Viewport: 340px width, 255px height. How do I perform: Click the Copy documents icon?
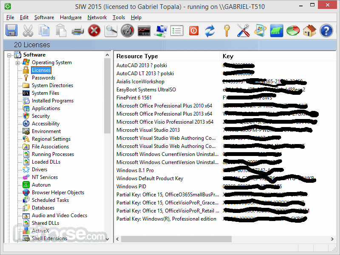(x=44, y=30)
